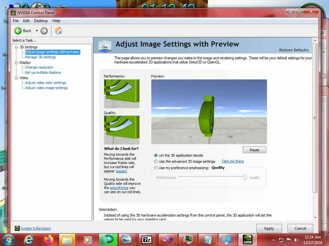This screenshot has width=329, height=246.
Task: Show hidden tray icons arrow
Action: click(x=273, y=240)
